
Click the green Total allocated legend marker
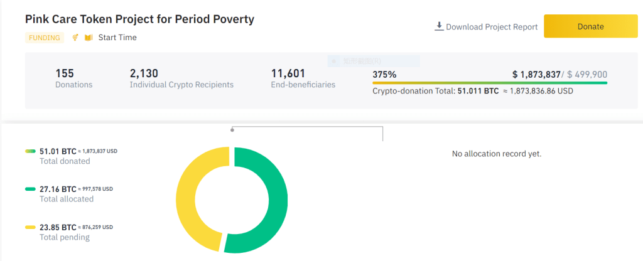tap(30, 189)
